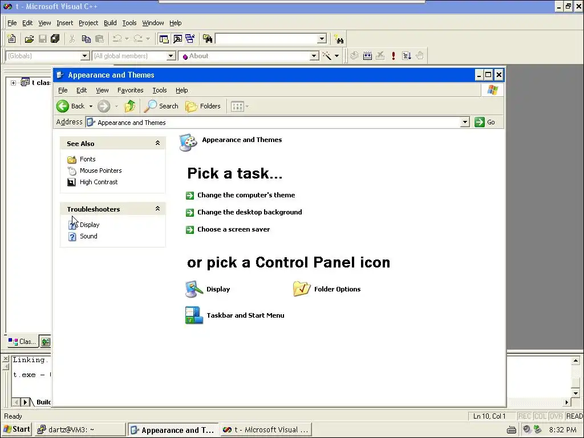Open the All global members dropdown
This screenshot has height=438, width=584.
tap(171, 56)
